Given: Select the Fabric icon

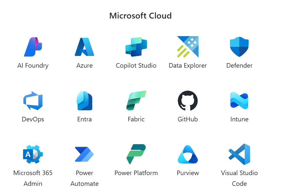Looking at the screenshot, I should [136, 100].
